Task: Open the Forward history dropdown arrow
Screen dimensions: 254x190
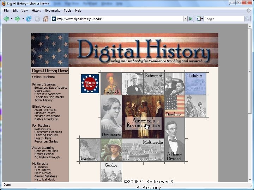Action: coord(23,19)
